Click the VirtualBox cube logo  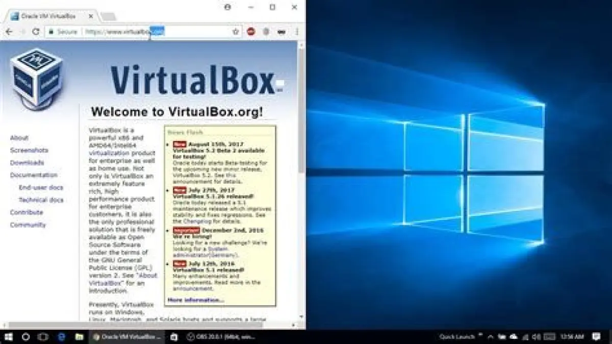(x=37, y=77)
